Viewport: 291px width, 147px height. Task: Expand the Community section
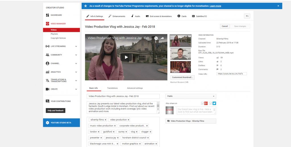click(76, 55)
